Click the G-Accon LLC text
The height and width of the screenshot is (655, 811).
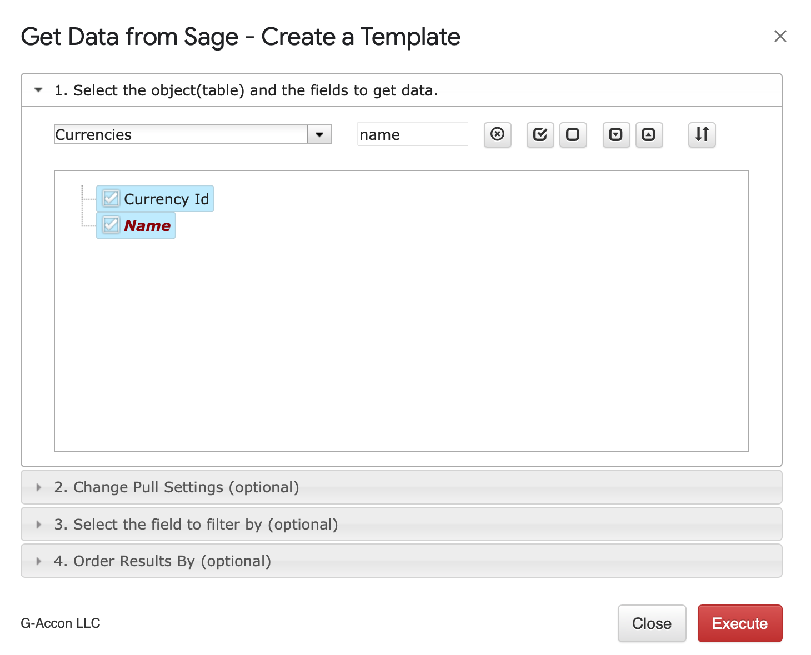pyautogui.click(x=61, y=623)
